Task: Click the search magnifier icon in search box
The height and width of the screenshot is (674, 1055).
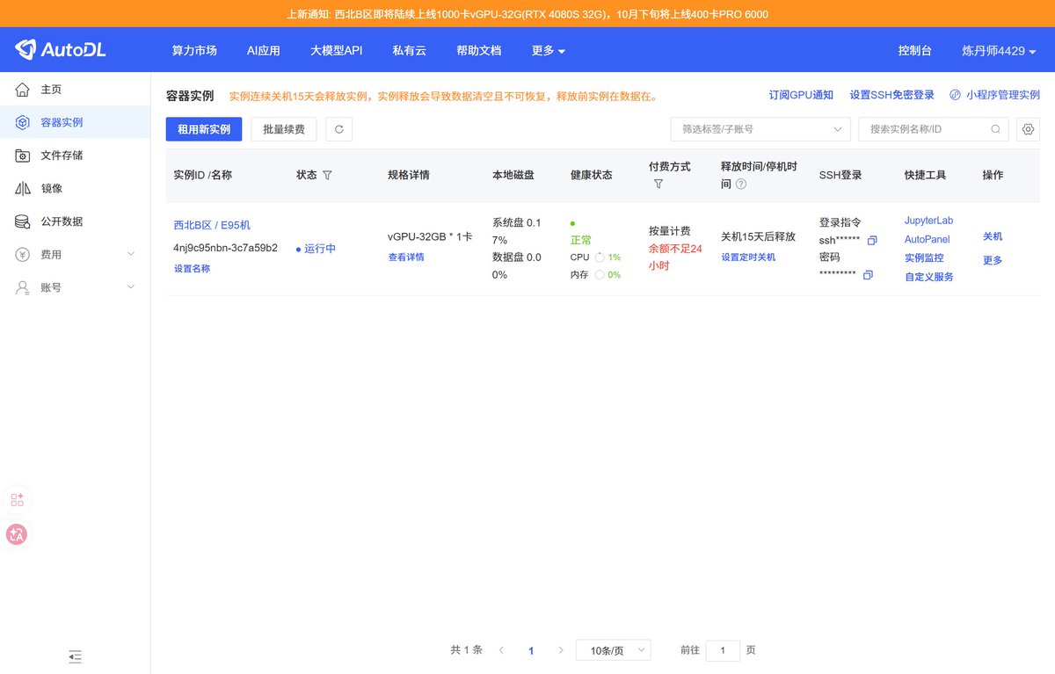Action: [995, 129]
